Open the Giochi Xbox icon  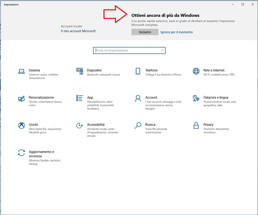(21, 126)
